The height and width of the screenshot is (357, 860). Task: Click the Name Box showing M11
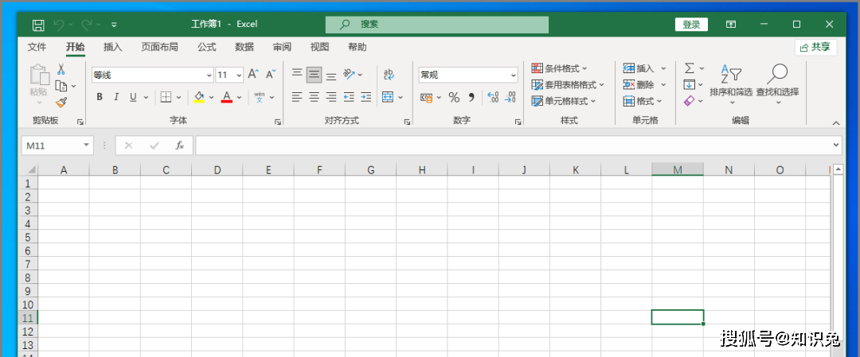(x=57, y=145)
